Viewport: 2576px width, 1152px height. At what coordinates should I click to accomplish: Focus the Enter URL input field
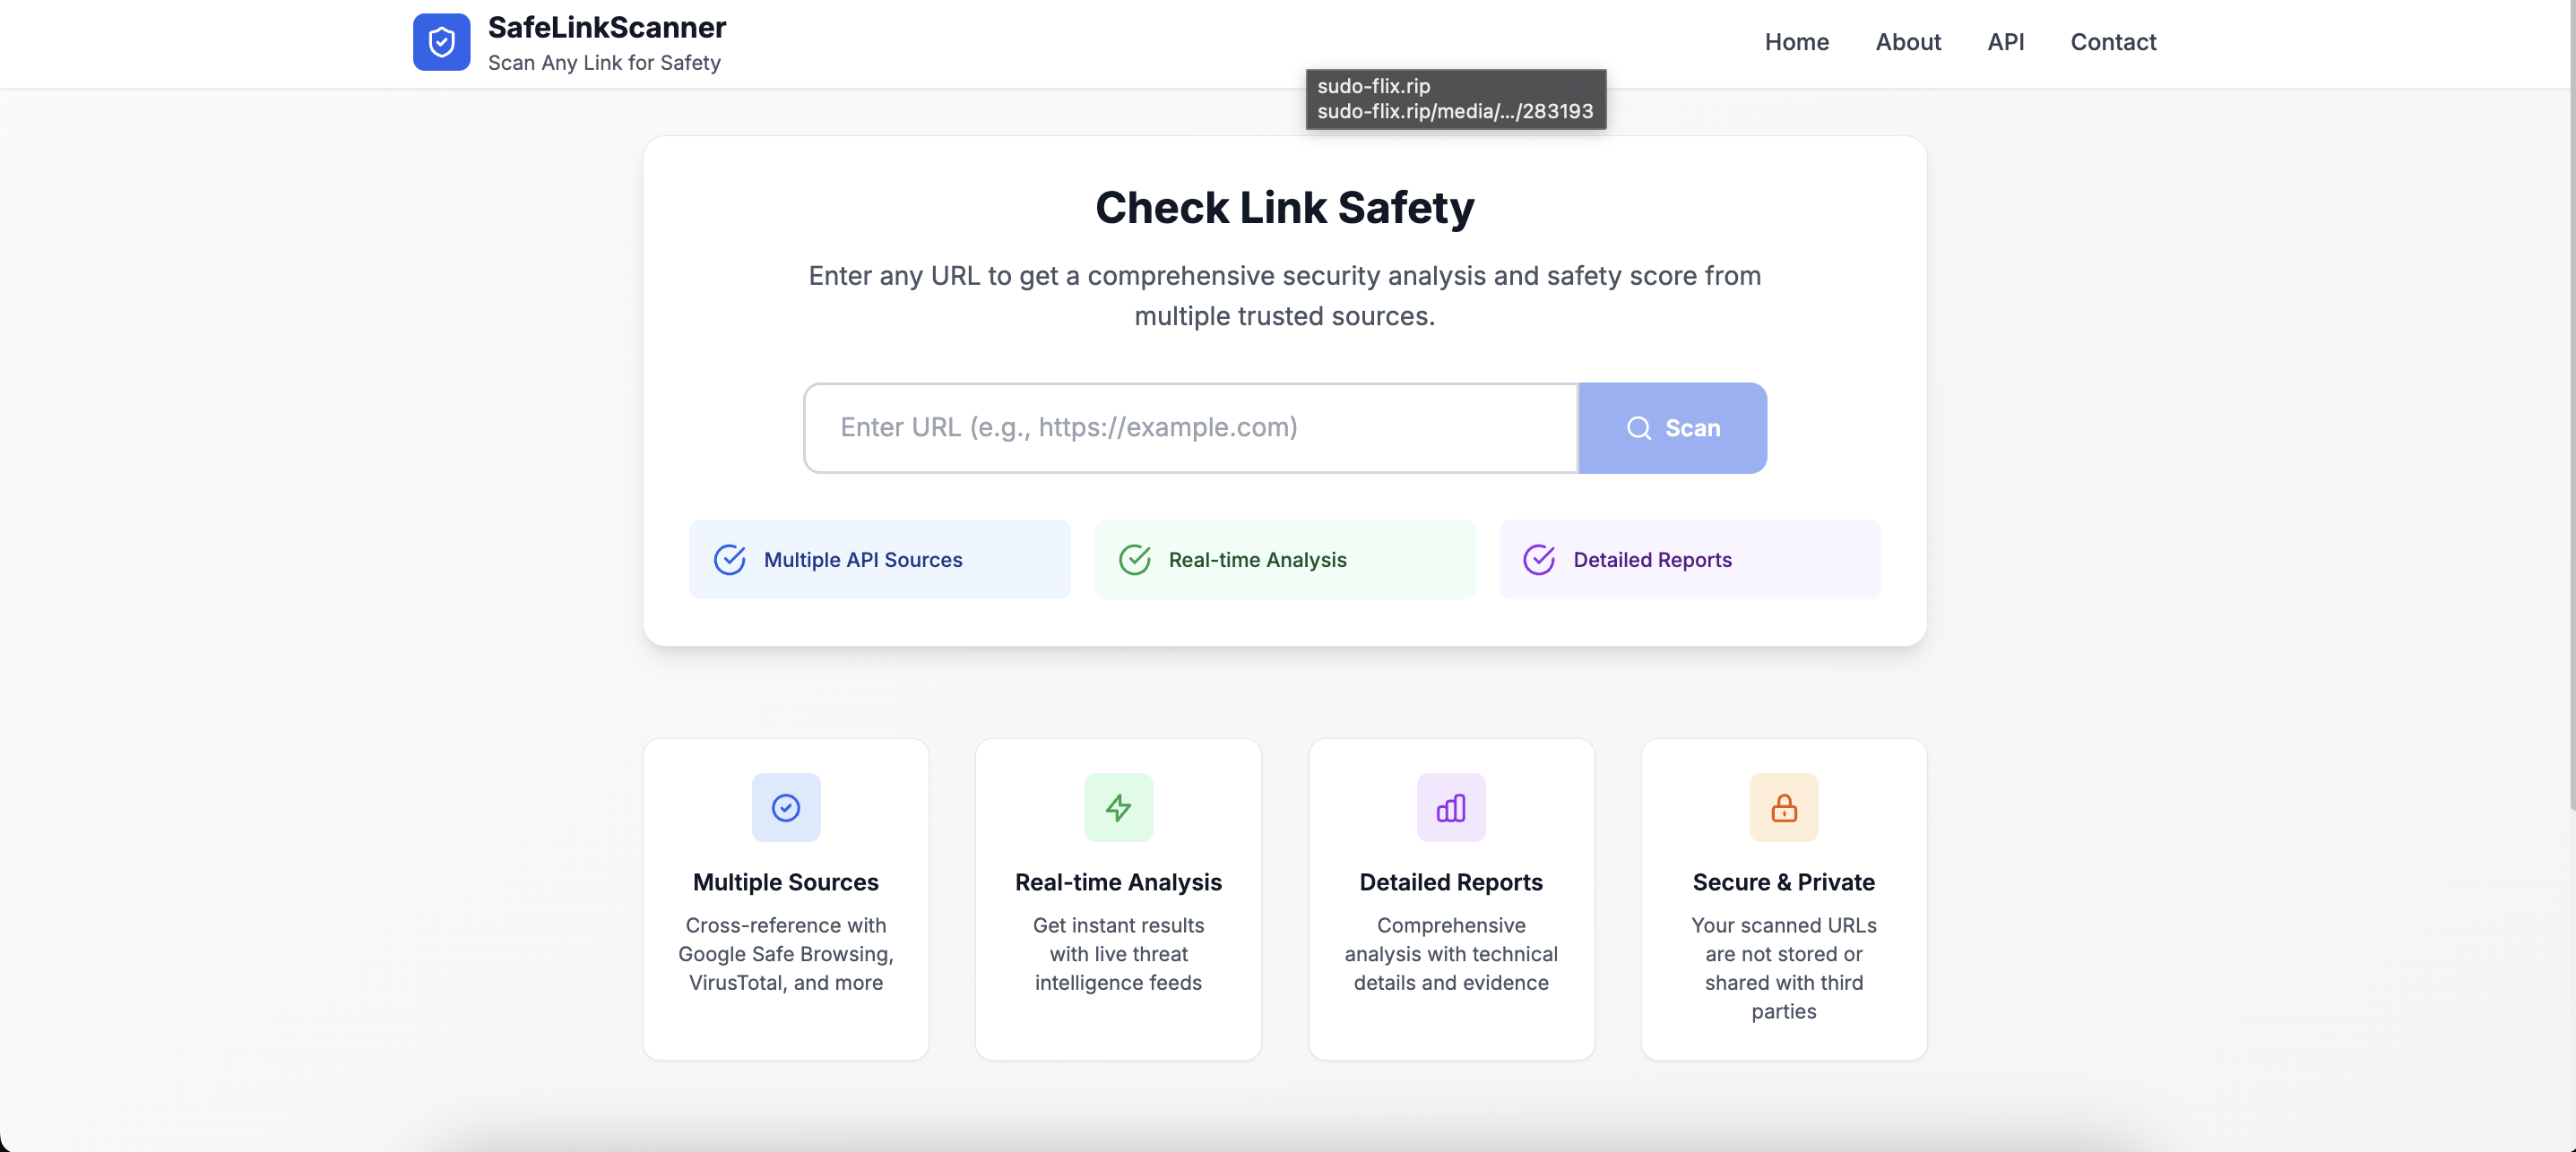click(1190, 427)
